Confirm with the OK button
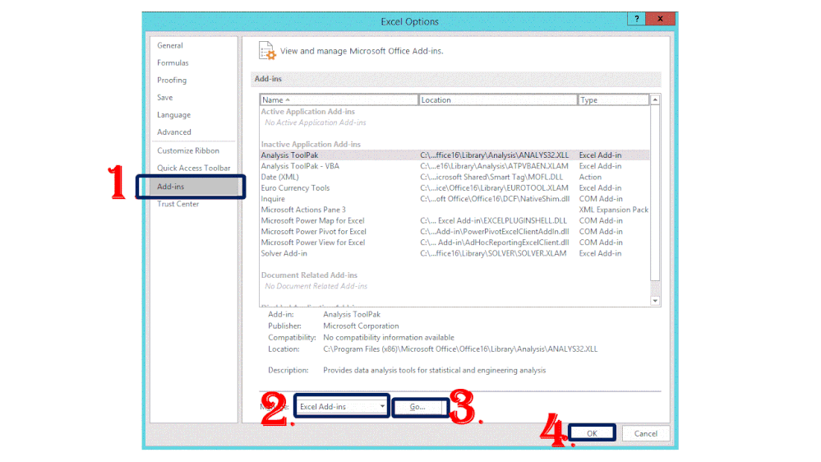This screenshot has height=462, width=821. point(592,433)
